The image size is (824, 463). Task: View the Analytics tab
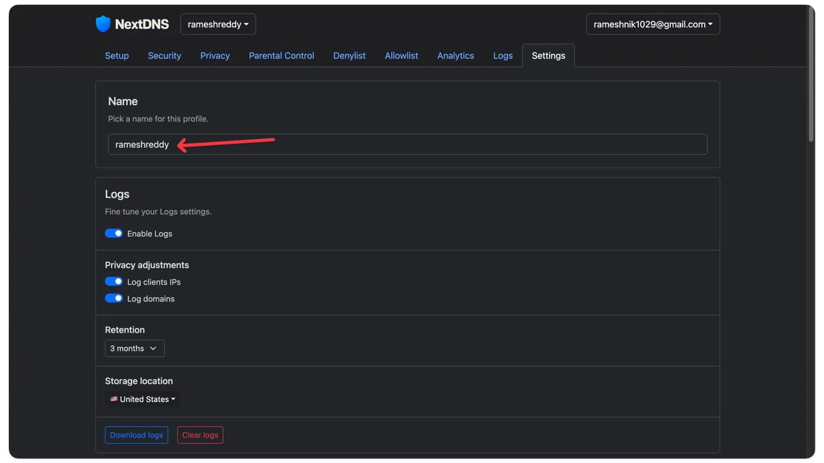tap(456, 55)
